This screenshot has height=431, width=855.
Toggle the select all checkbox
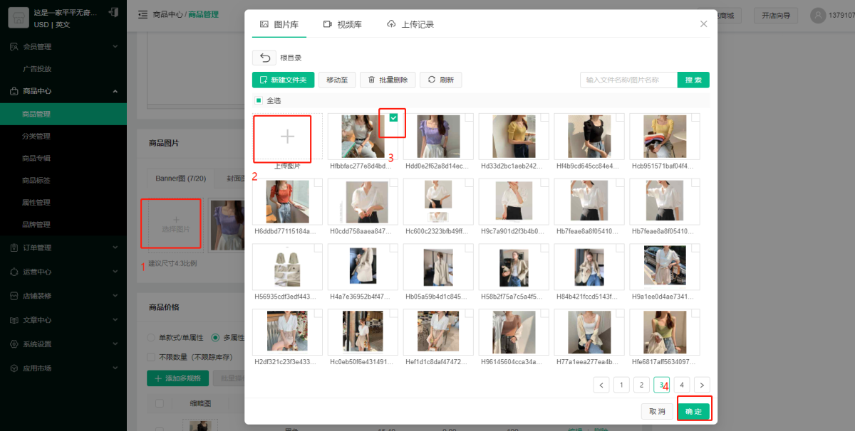tap(259, 100)
